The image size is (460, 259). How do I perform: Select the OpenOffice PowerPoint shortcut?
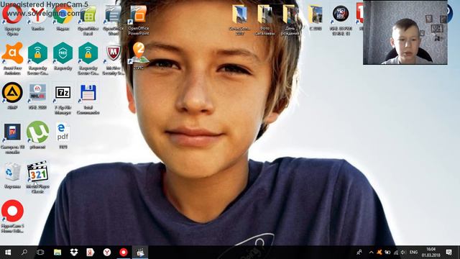pos(139,14)
